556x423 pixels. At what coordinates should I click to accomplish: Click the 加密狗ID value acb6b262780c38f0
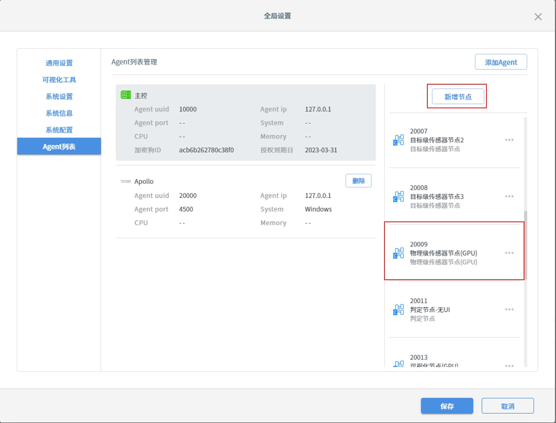tap(206, 150)
